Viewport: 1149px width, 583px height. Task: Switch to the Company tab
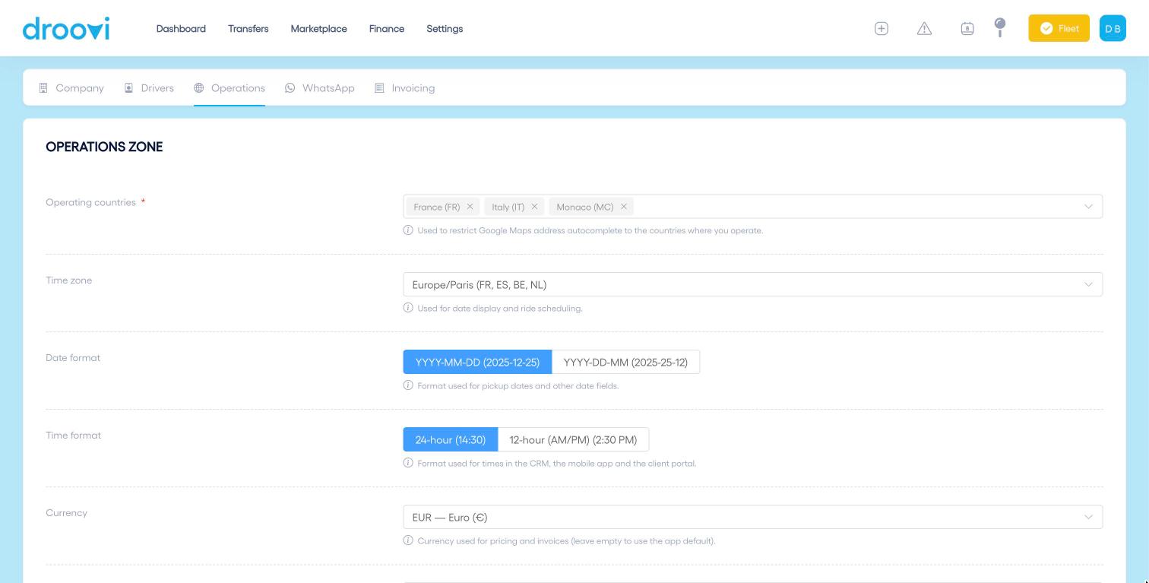click(x=71, y=88)
